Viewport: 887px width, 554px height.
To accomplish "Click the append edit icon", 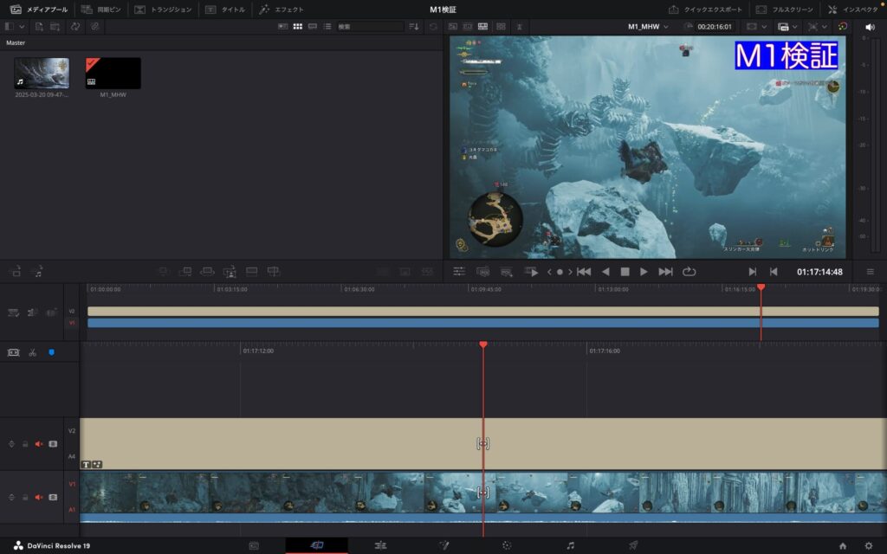I will pos(185,272).
